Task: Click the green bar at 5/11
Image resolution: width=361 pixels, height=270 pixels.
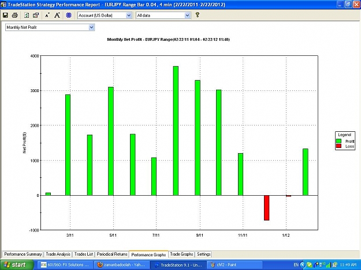Action: (x=111, y=141)
